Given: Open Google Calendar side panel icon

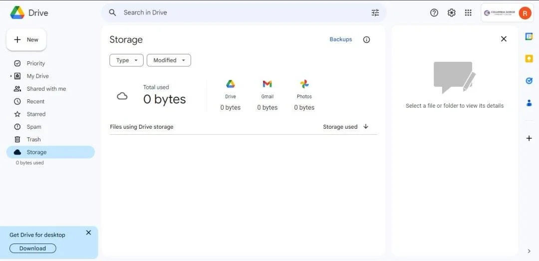Looking at the screenshot, I should click(529, 36).
